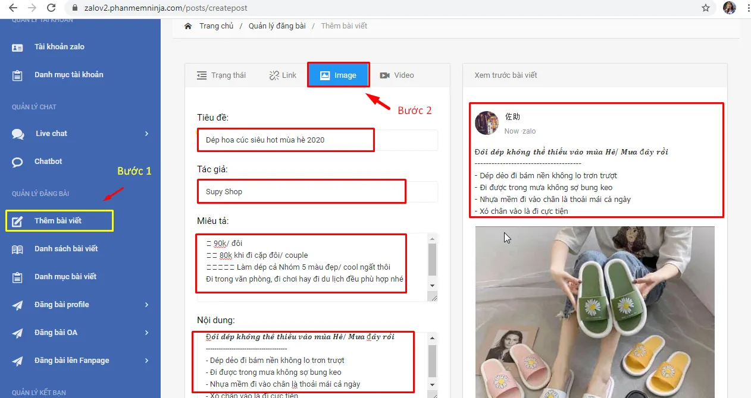Switch to the Trạng thái tab
This screenshot has height=398, width=751.
click(x=221, y=75)
